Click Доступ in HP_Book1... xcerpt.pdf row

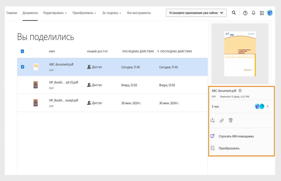(x=97, y=103)
